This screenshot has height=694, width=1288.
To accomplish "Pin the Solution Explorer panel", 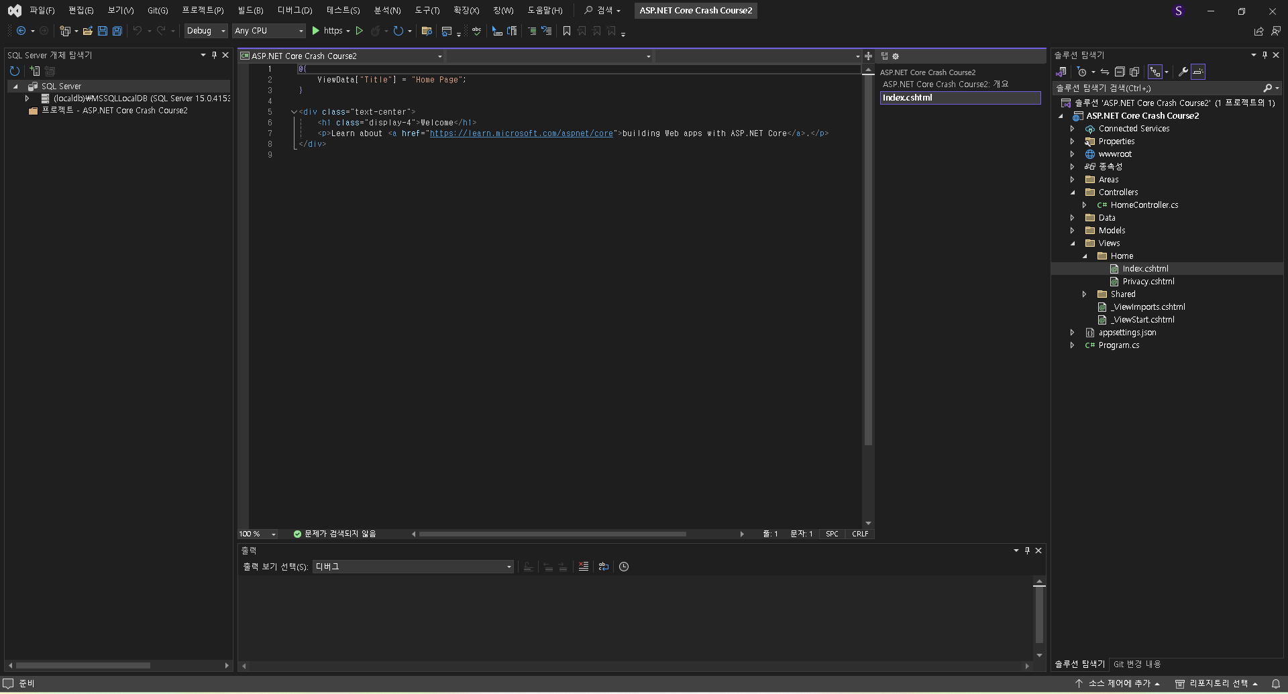I will pos(1265,55).
